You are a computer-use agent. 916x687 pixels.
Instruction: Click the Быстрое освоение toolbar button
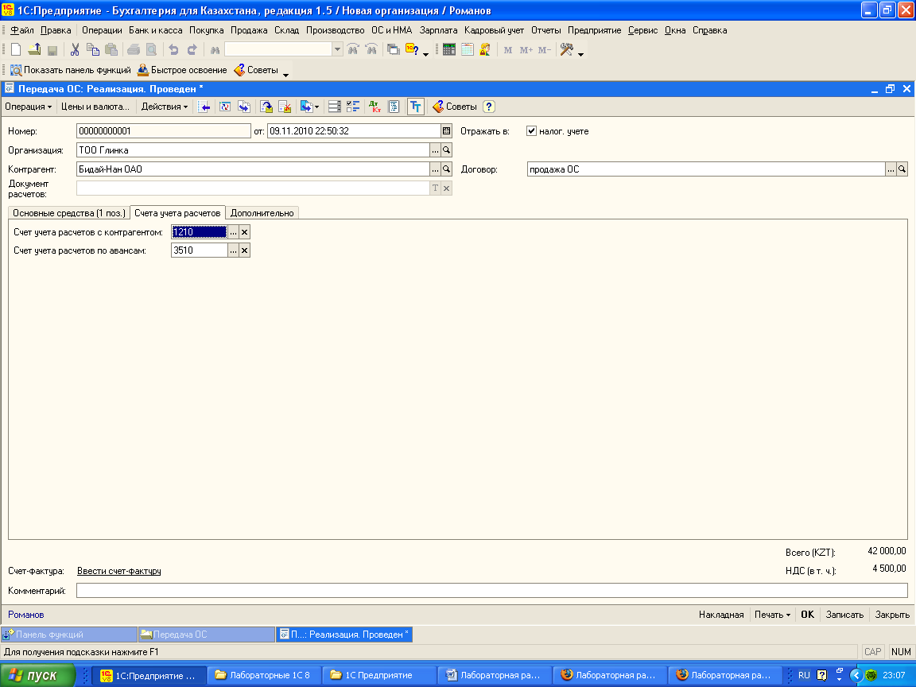[x=182, y=70]
